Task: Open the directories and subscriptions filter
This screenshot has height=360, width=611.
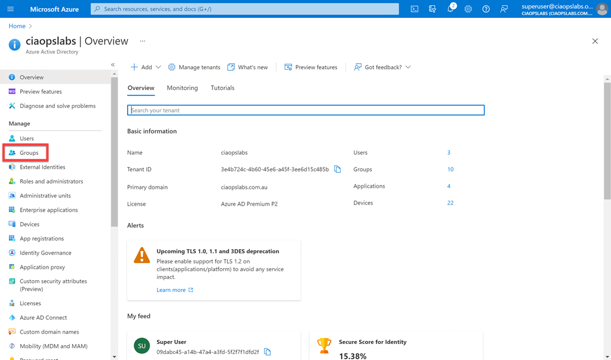Action: [x=433, y=9]
